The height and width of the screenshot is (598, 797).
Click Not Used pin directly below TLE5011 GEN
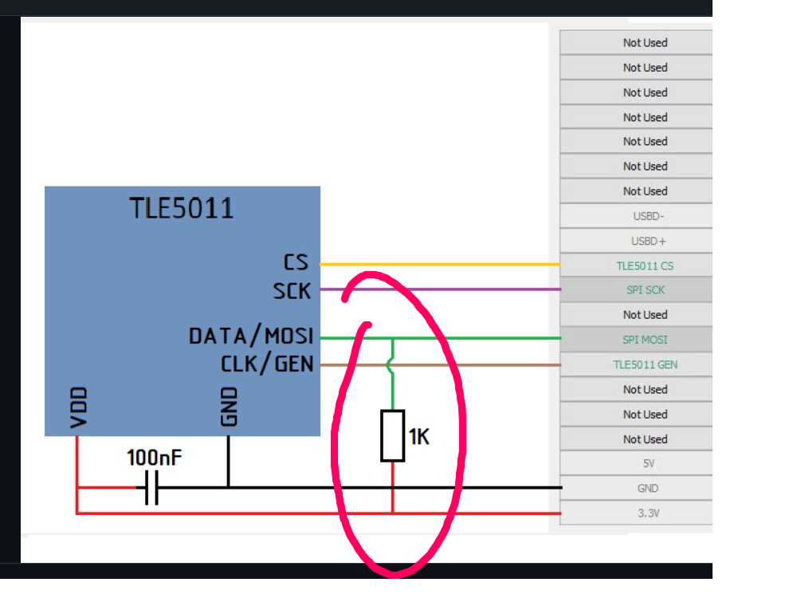[x=636, y=390]
